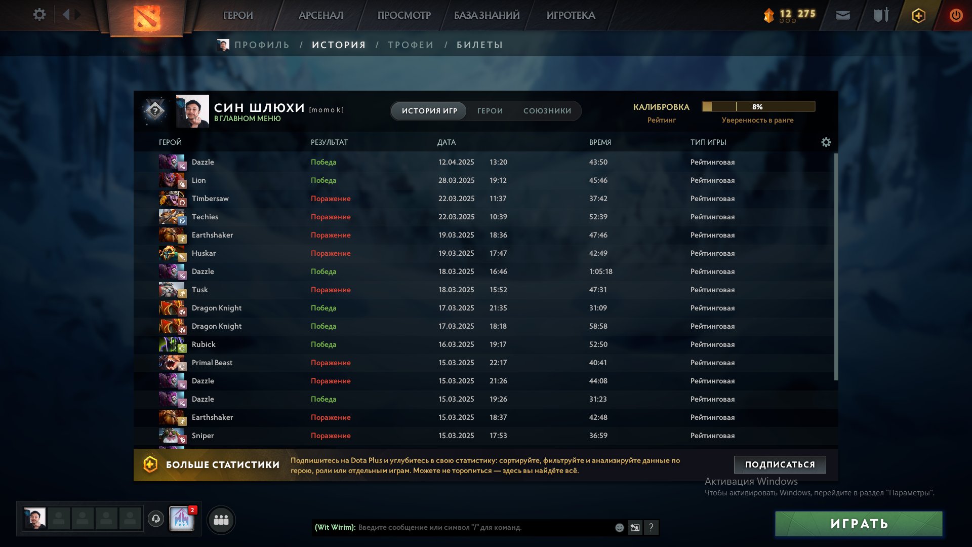Open the mail envelope icon

(843, 15)
